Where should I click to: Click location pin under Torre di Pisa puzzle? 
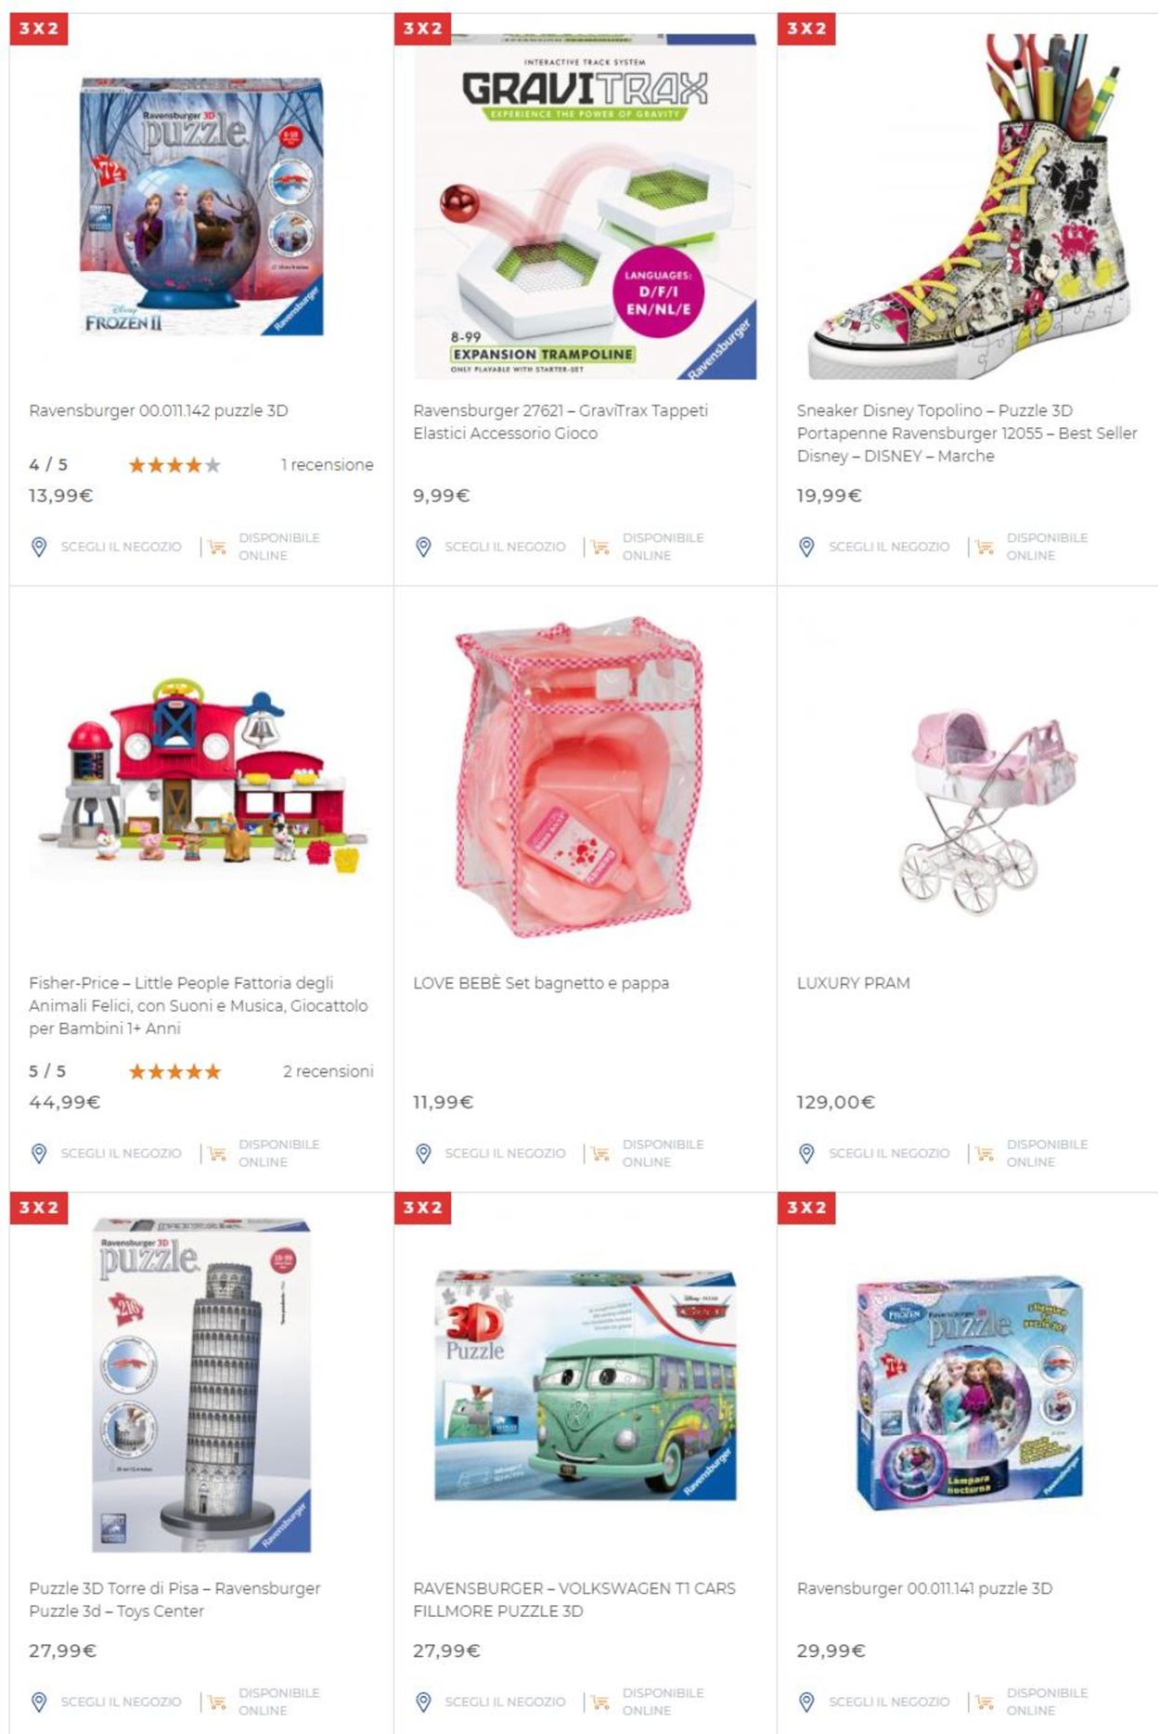click(x=39, y=1702)
